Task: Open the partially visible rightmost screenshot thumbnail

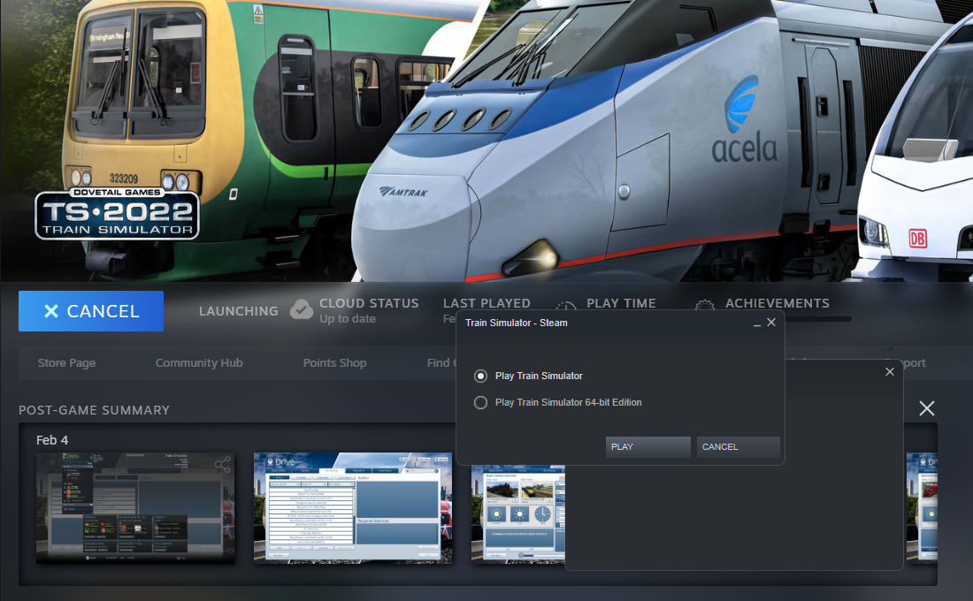Action: pyautogui.click(x=922, y=508)
